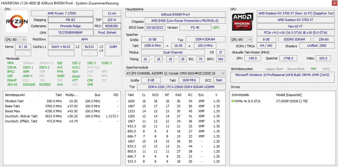The height and width of the screenshot is (167, 338).
Task: Click the L2 cache 8x512 value
Action: click(x=89, y=47)
